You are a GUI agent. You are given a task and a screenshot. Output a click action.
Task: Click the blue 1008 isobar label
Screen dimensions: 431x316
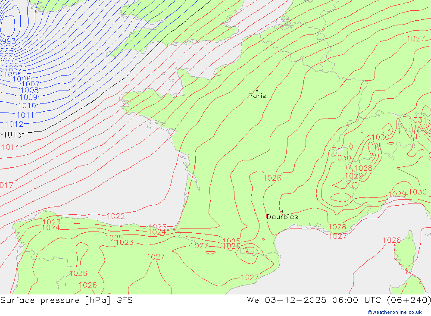click(30, 90)
